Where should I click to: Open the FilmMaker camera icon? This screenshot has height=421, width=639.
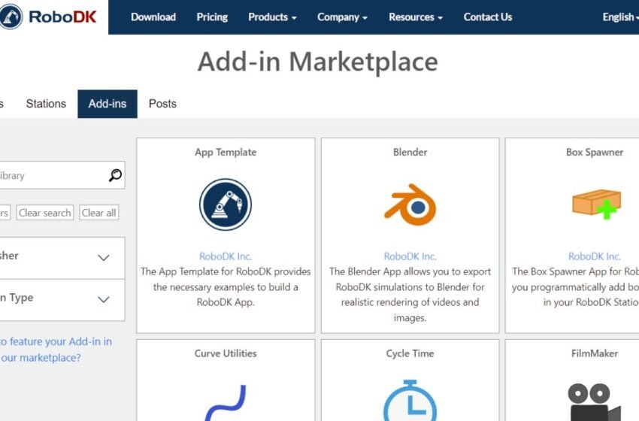[595, 402]
